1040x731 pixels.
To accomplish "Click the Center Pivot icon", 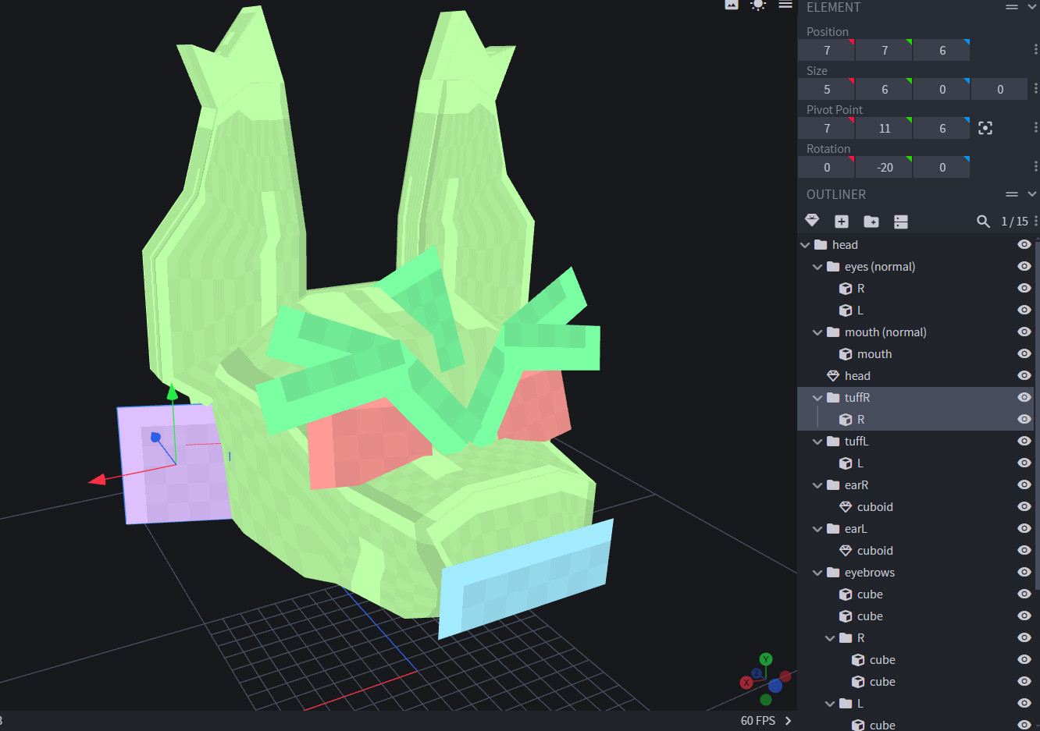I will coord(985,128).
